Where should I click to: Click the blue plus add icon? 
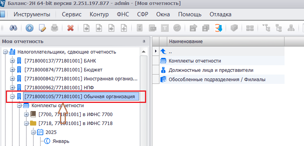(x=30, y=28)
